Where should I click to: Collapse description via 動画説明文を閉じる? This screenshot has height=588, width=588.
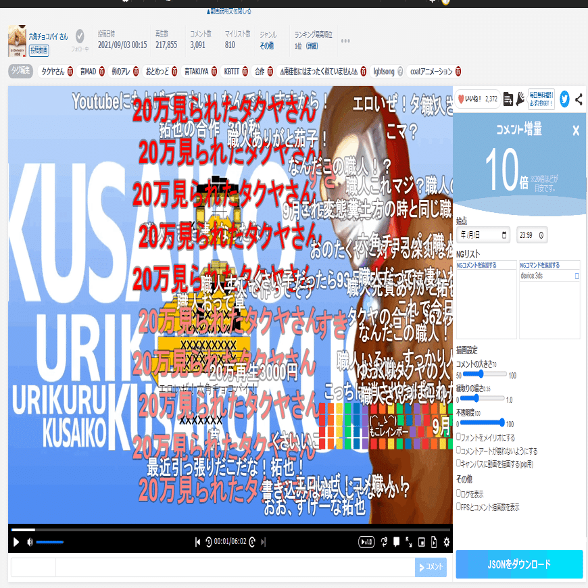click(228, 11)
